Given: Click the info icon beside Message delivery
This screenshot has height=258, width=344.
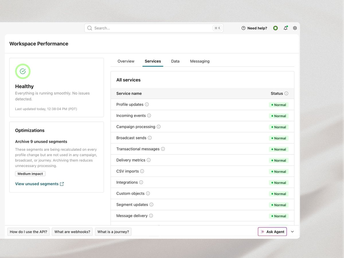Looking at the screenshot, I should point(151,216).
